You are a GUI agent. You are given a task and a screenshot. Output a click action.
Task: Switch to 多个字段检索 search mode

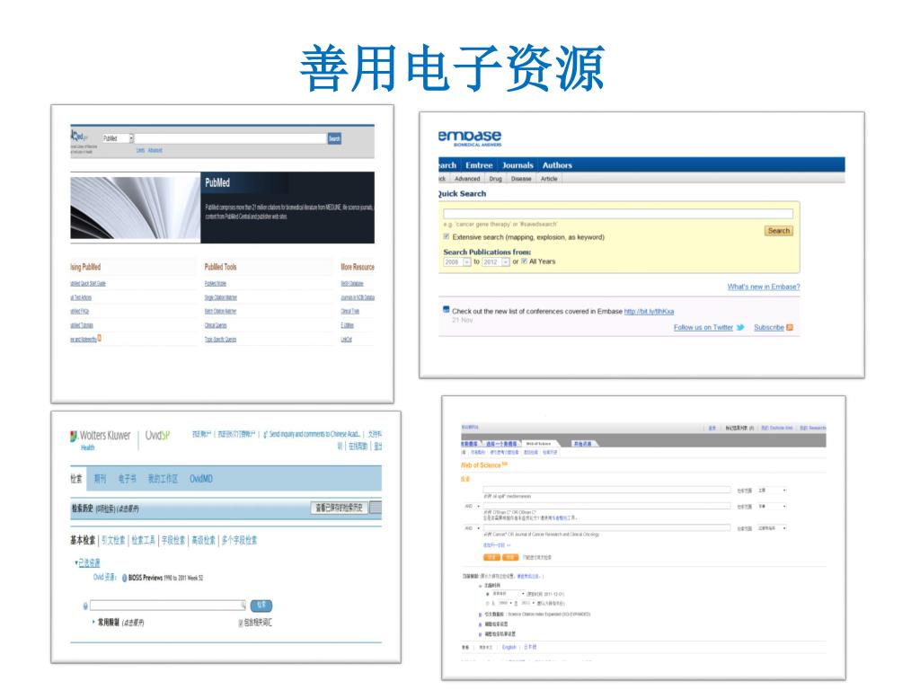click(x=239, y=540)
